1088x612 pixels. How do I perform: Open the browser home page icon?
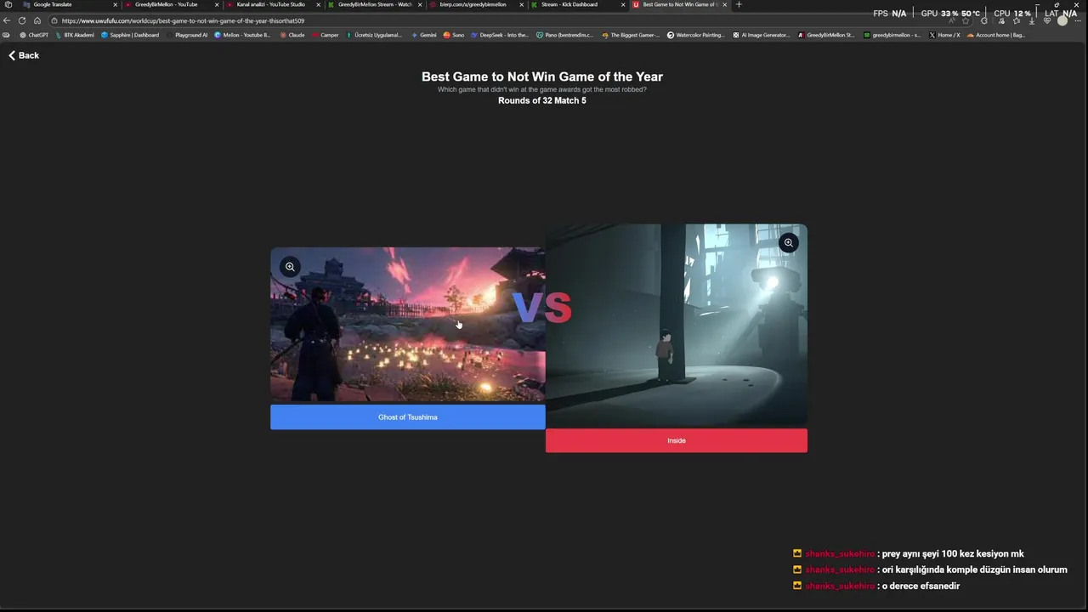(x=37, y=20)
